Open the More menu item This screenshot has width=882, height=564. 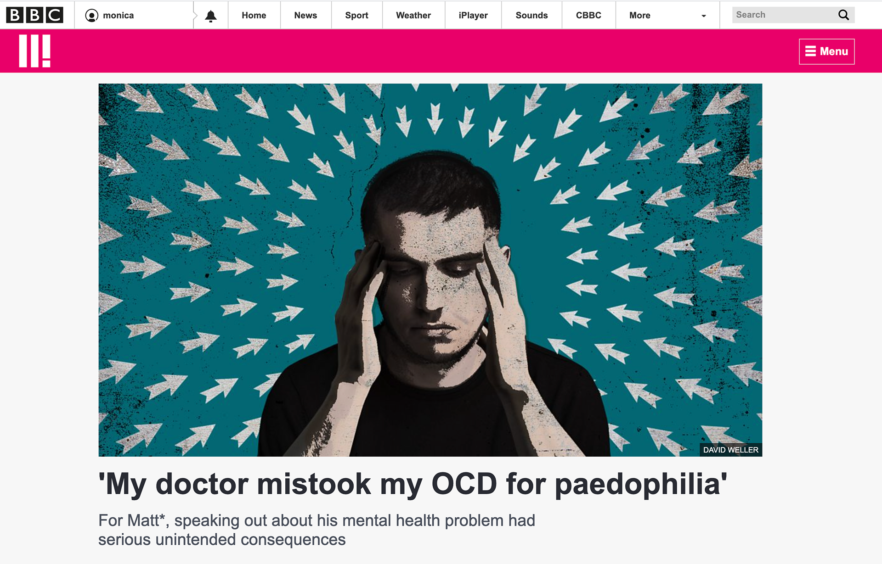pyautogui.click(x=639, y=15)
